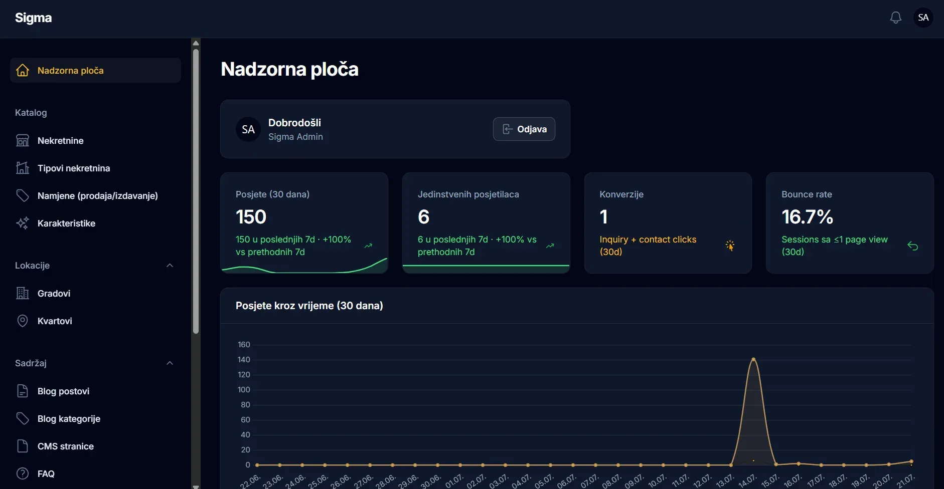Click the Kvartovi map pin icon

point(23,321)
